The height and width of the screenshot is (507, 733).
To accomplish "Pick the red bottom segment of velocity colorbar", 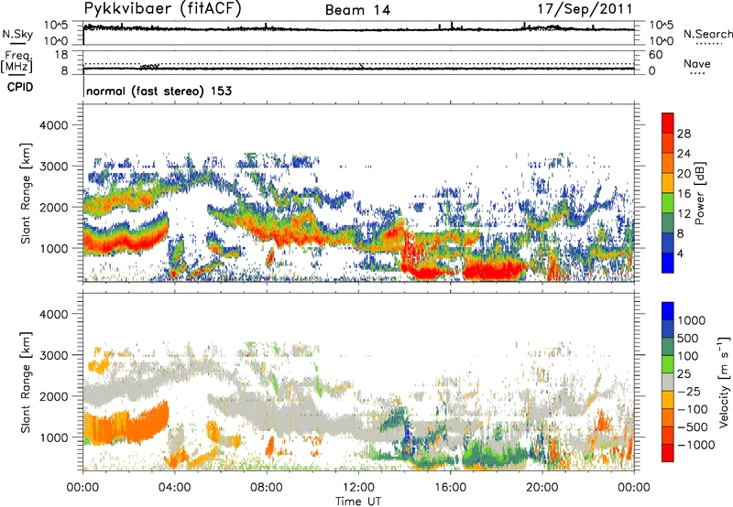I will (668, 453).
